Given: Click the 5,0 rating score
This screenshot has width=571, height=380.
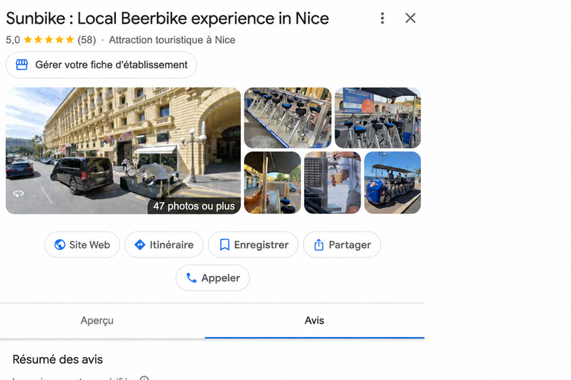Looking at the screenshot, I should [x=13, y=40].
